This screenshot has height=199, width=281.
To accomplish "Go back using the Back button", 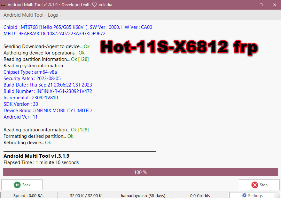I will (x=22, y=185).
